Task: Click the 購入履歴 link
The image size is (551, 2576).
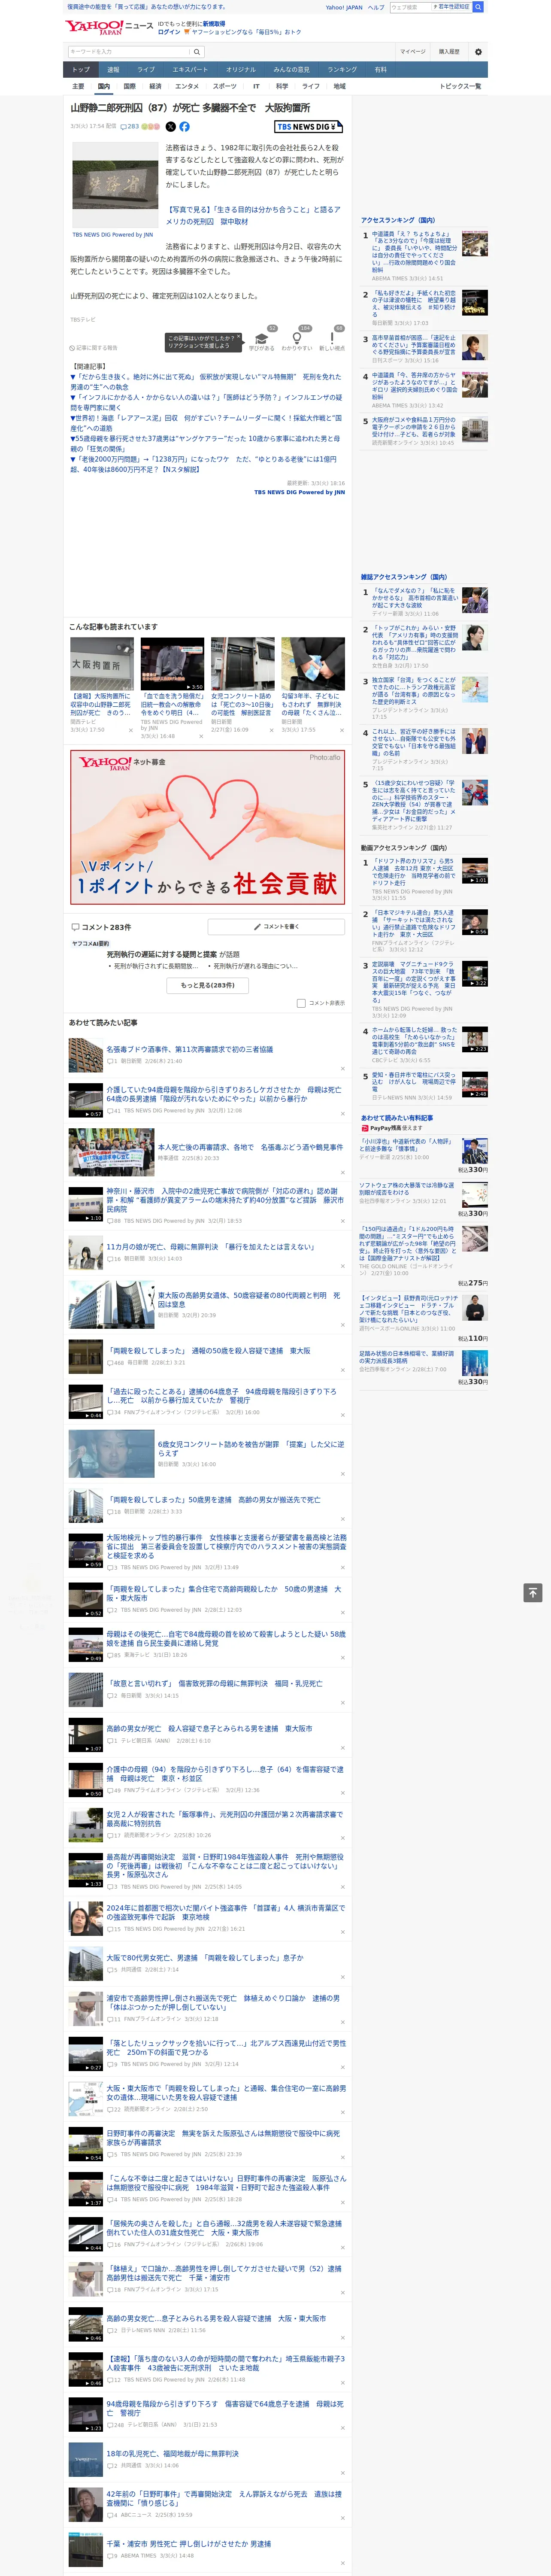Action: click(449, 52)
